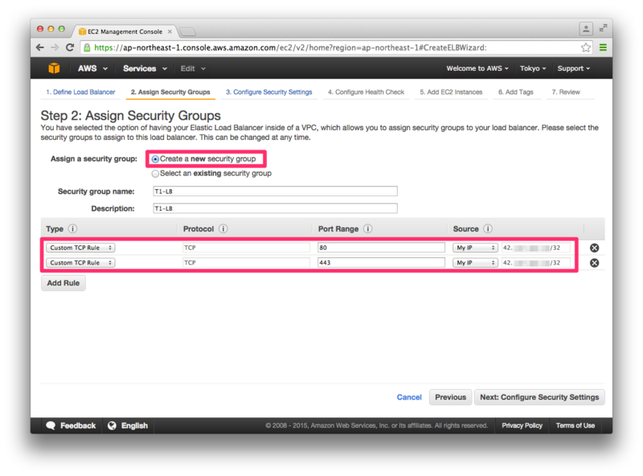Image resolution: width=643 pixels, height=476 pixels.
Task: Select an existing security group radio
Action: click(x=155, y=174)
